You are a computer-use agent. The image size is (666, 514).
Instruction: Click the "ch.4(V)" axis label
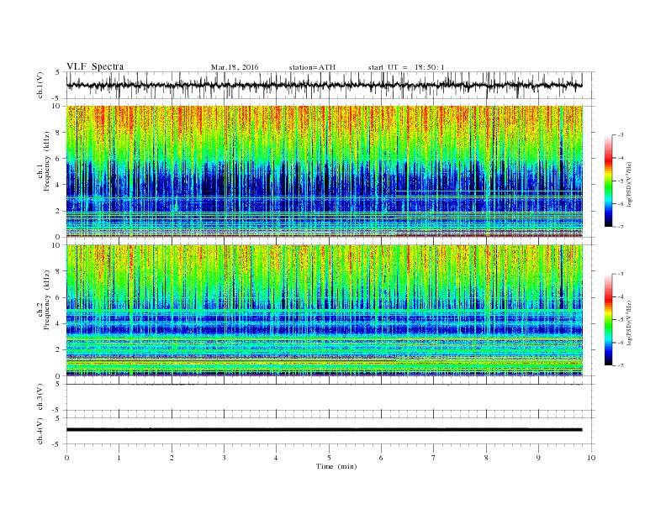[x=40, y=431]
